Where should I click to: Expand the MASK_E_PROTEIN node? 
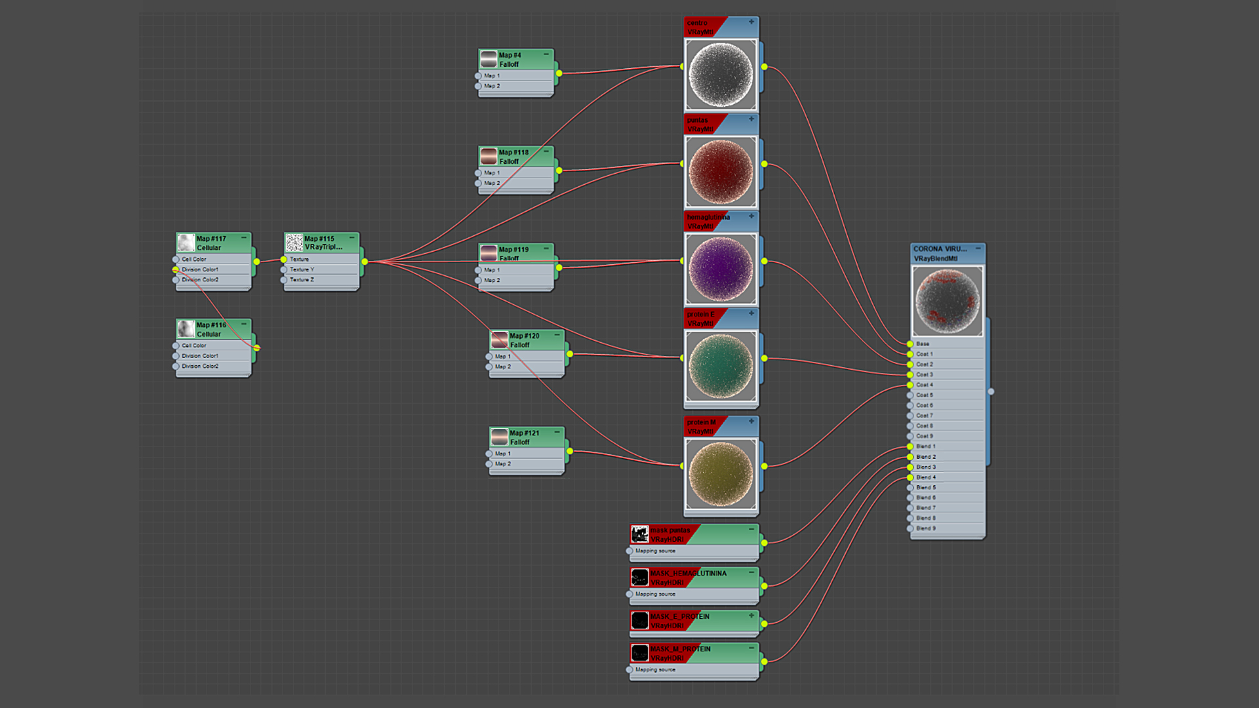click(751, 616)
